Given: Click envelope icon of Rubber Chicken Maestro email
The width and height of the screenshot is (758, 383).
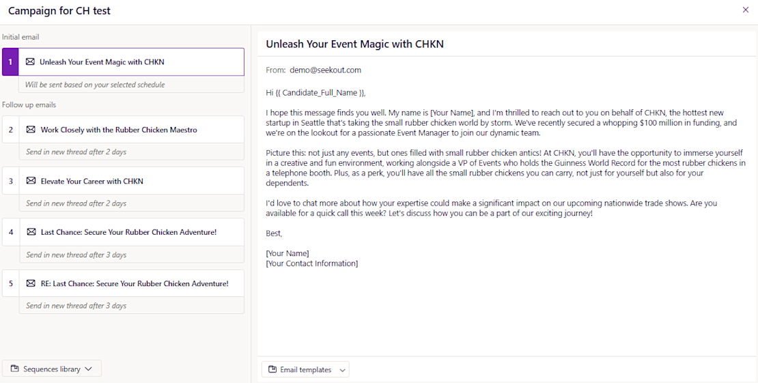Looking at the screenshot, I should point(31,130).
